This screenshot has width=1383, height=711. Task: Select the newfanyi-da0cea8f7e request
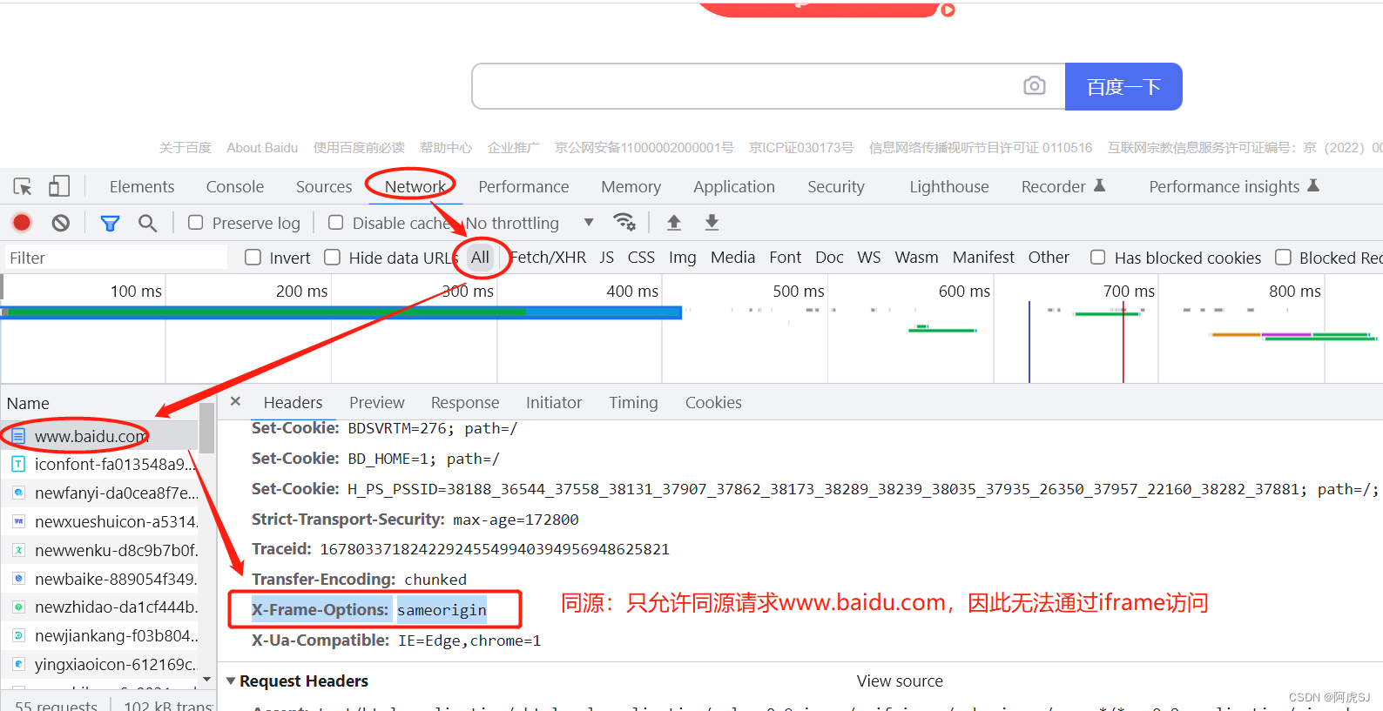coord(100,493)
